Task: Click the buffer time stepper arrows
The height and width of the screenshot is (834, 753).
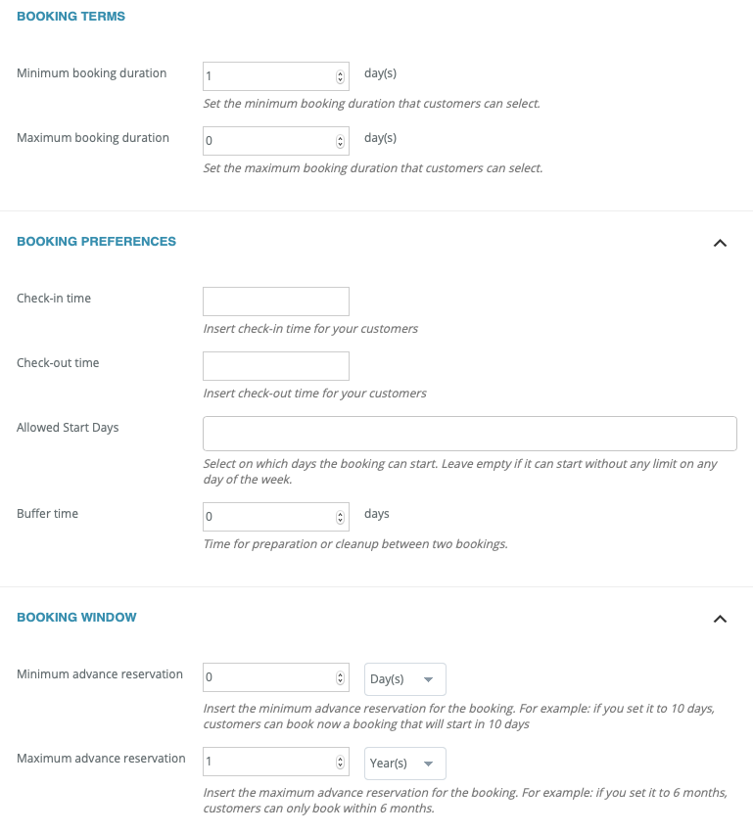Action: coord(340,517)
